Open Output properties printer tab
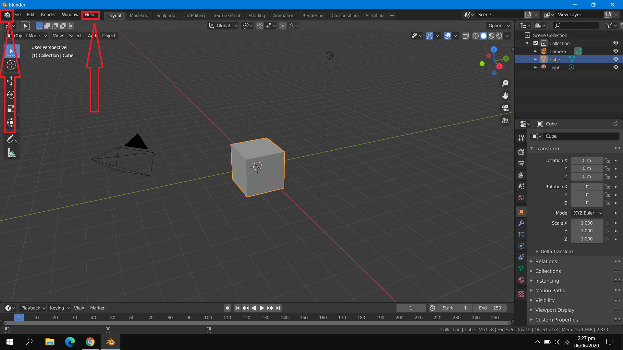The height and width of the screenshot is (350, 623). (521, 163)
